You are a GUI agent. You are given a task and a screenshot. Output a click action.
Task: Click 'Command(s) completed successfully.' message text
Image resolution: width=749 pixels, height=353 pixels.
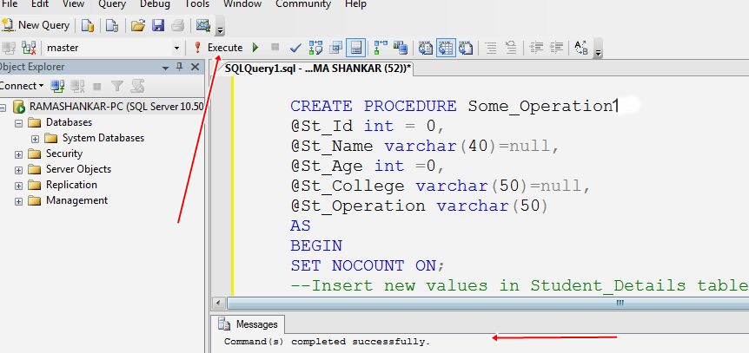tap(328, 342)
